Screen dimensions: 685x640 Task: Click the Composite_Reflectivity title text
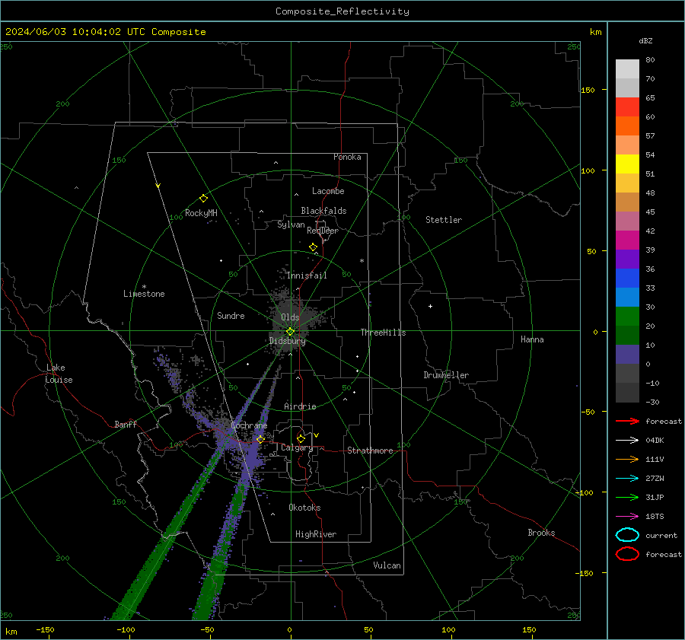[x=342, y=11]
